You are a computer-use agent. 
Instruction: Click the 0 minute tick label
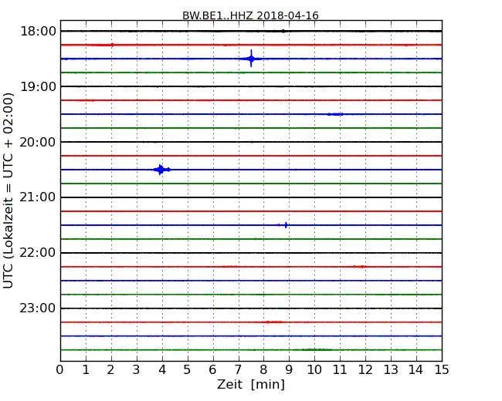[x=60, y=370]
